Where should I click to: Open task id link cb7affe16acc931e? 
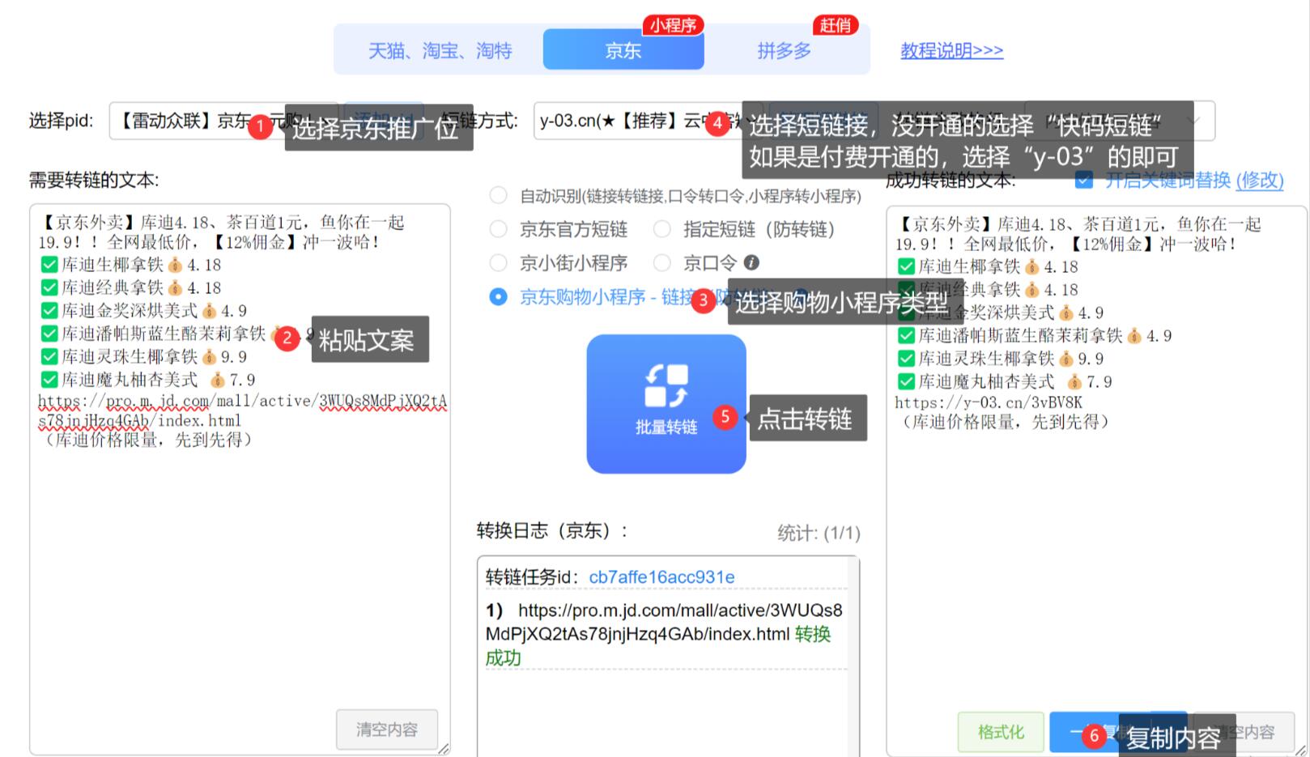661,577
